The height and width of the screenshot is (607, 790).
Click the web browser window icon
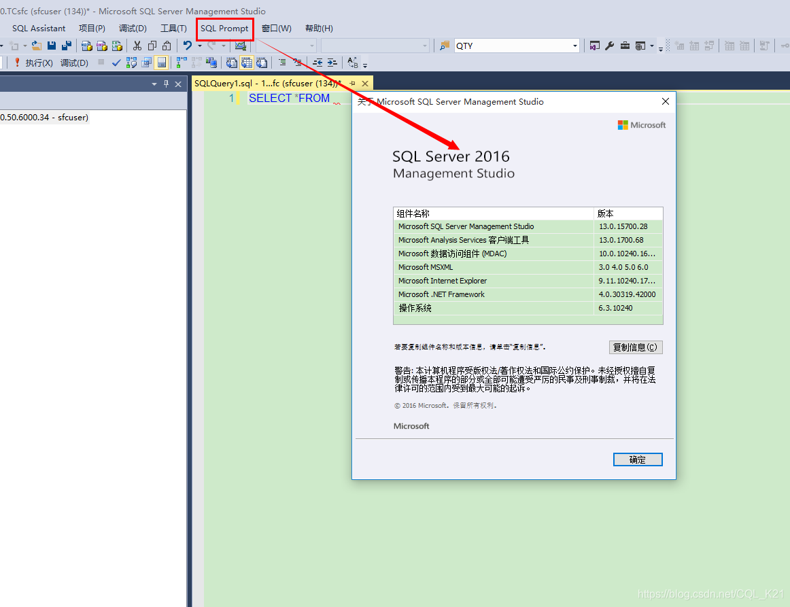tap(640, 46)
